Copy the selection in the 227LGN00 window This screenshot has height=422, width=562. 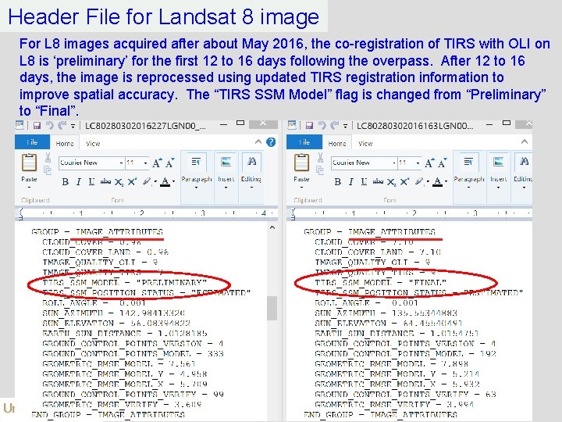48,170
